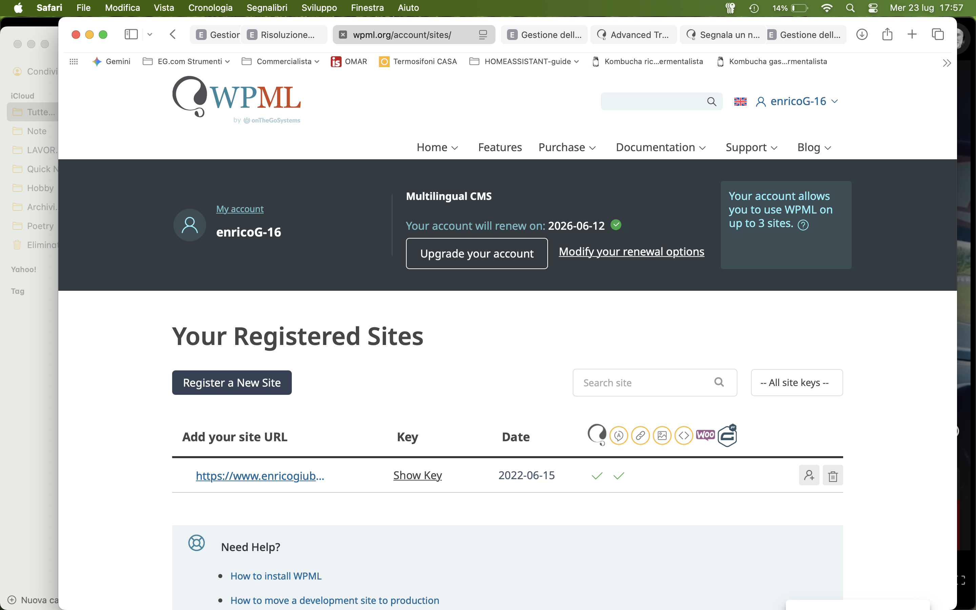Viewport: 976px width, 610px height.
Task: Click the String Translation column icon
Action: (619, 436)
